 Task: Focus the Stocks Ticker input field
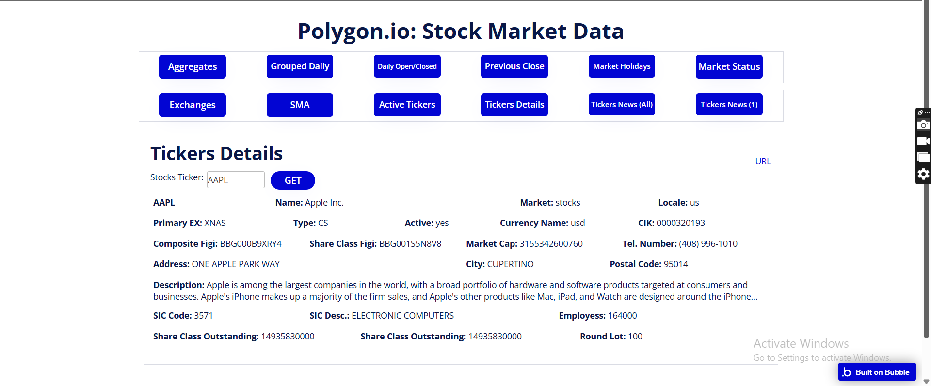pyautogui.click(x=236, y=180)
